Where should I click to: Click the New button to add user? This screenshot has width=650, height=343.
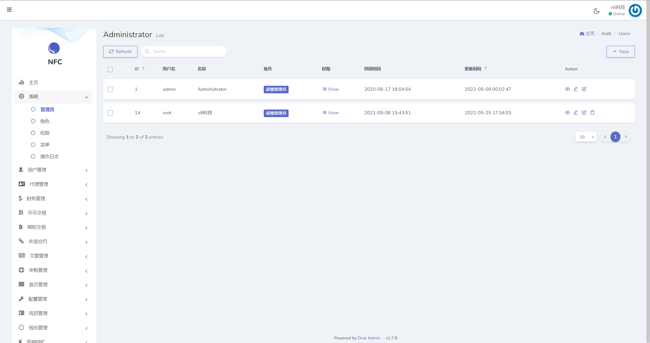[621, 52]
